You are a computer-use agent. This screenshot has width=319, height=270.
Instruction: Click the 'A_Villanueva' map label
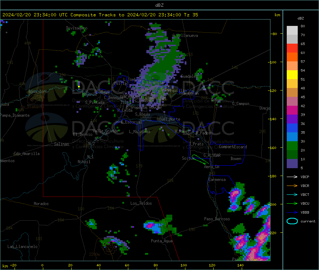click(185, 35)
